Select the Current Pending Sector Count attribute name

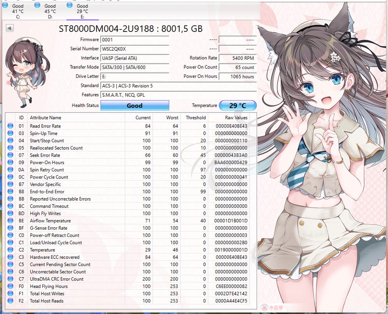click(60, 264)
